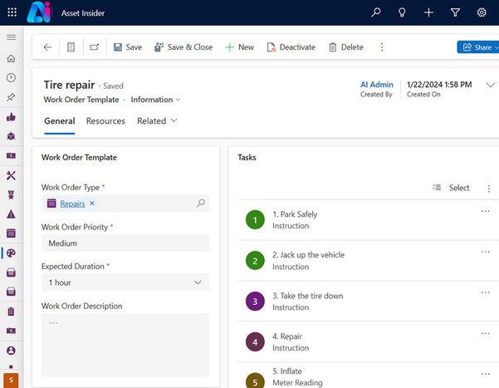Click the warning triangle sidebar icon
The image size is (499, 388).
11,214
